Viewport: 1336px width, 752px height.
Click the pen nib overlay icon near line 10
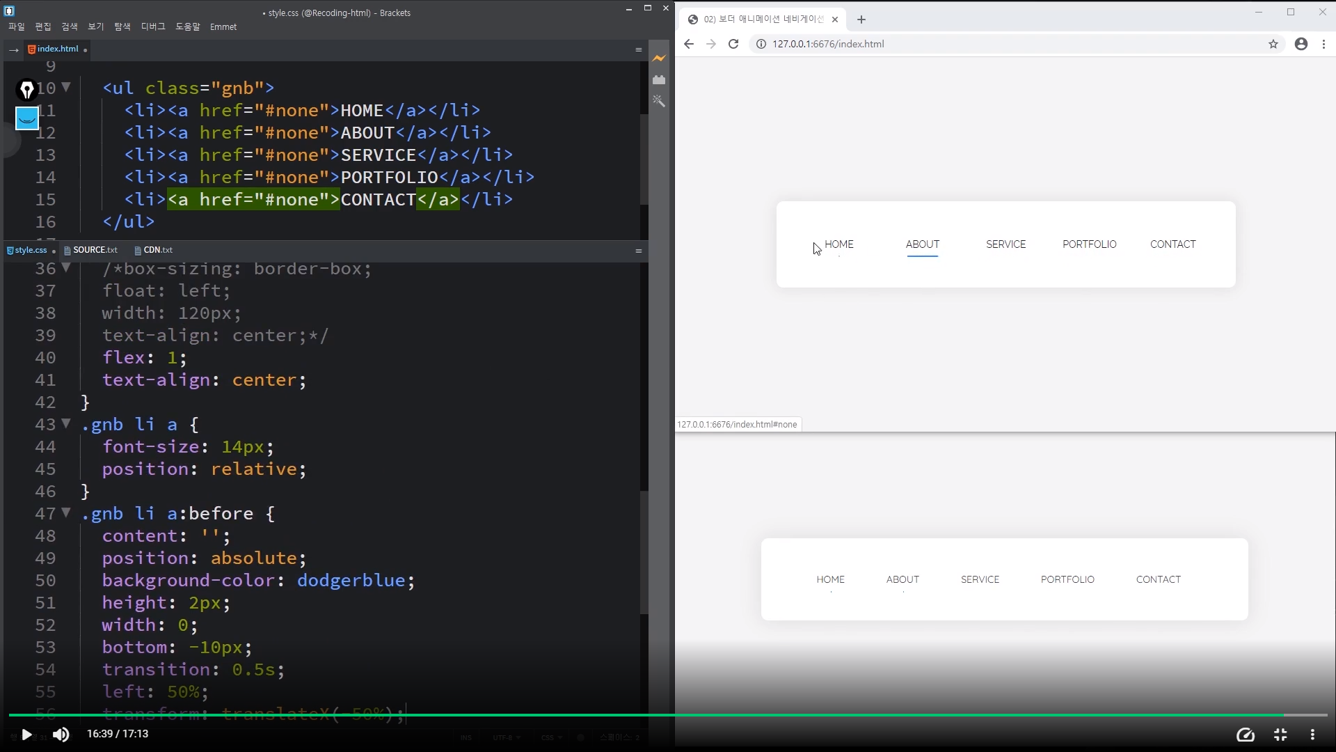point(26,90)
